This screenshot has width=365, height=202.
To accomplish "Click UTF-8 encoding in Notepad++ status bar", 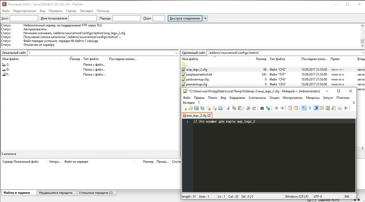I will click(x=318, y=197).
